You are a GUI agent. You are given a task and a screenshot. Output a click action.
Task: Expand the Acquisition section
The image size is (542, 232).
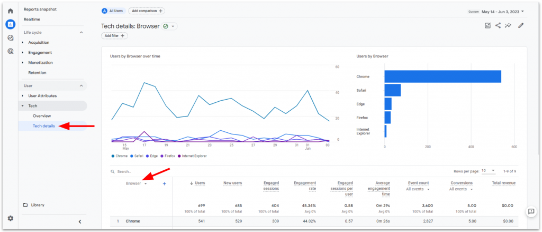pos(39,42)
